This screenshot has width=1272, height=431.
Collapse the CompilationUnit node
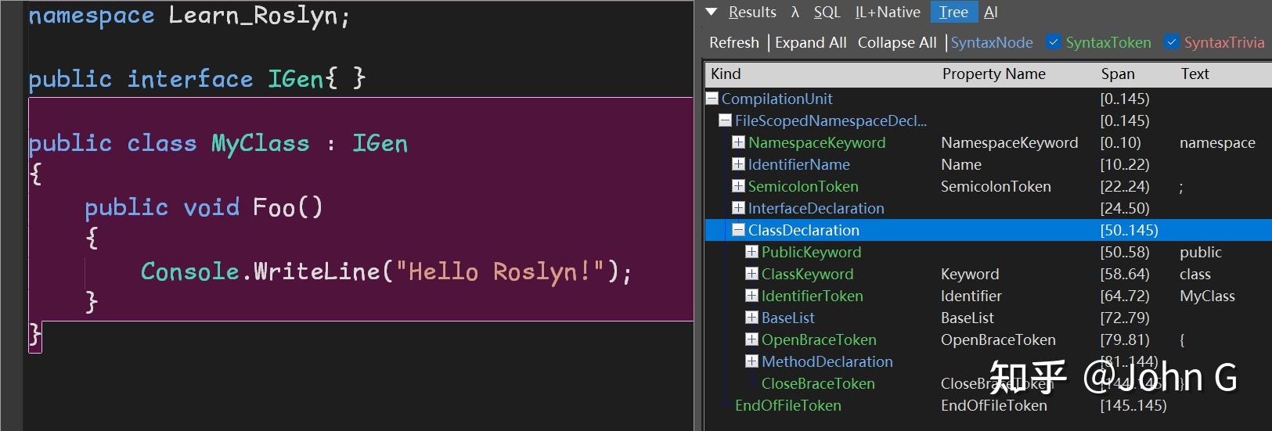click(x=712, y=99)
